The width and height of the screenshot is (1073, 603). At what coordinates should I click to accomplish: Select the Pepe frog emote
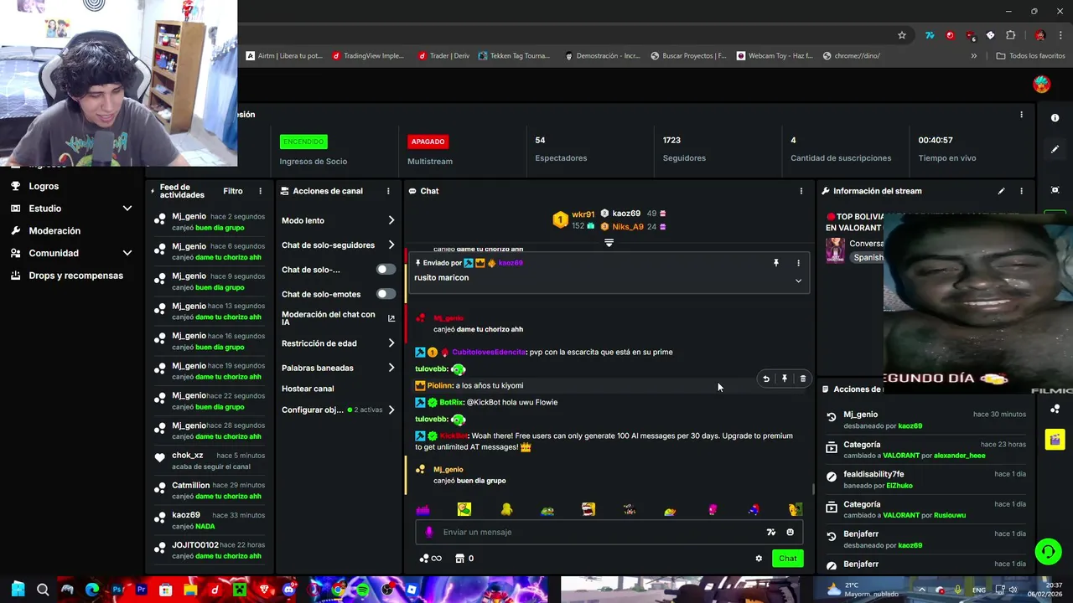(547, 510)
